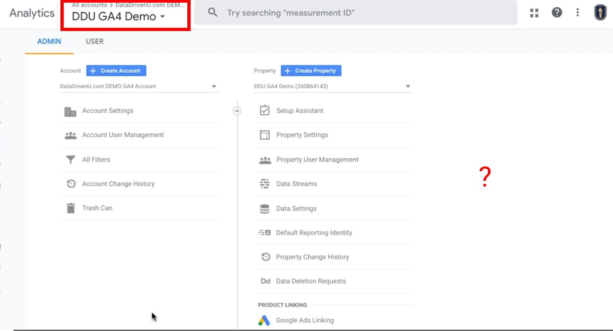Click the Account Settings building icon
613x331 pixels.
[70, 111]
